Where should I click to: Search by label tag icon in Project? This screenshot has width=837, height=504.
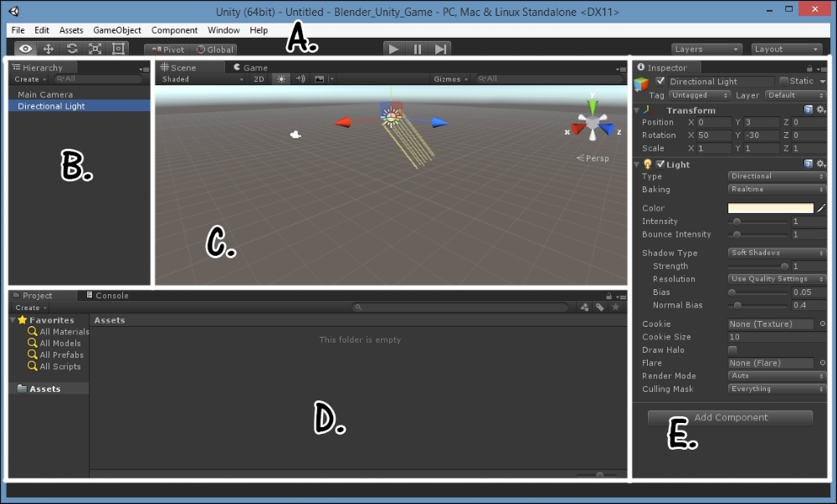point(600,308)
